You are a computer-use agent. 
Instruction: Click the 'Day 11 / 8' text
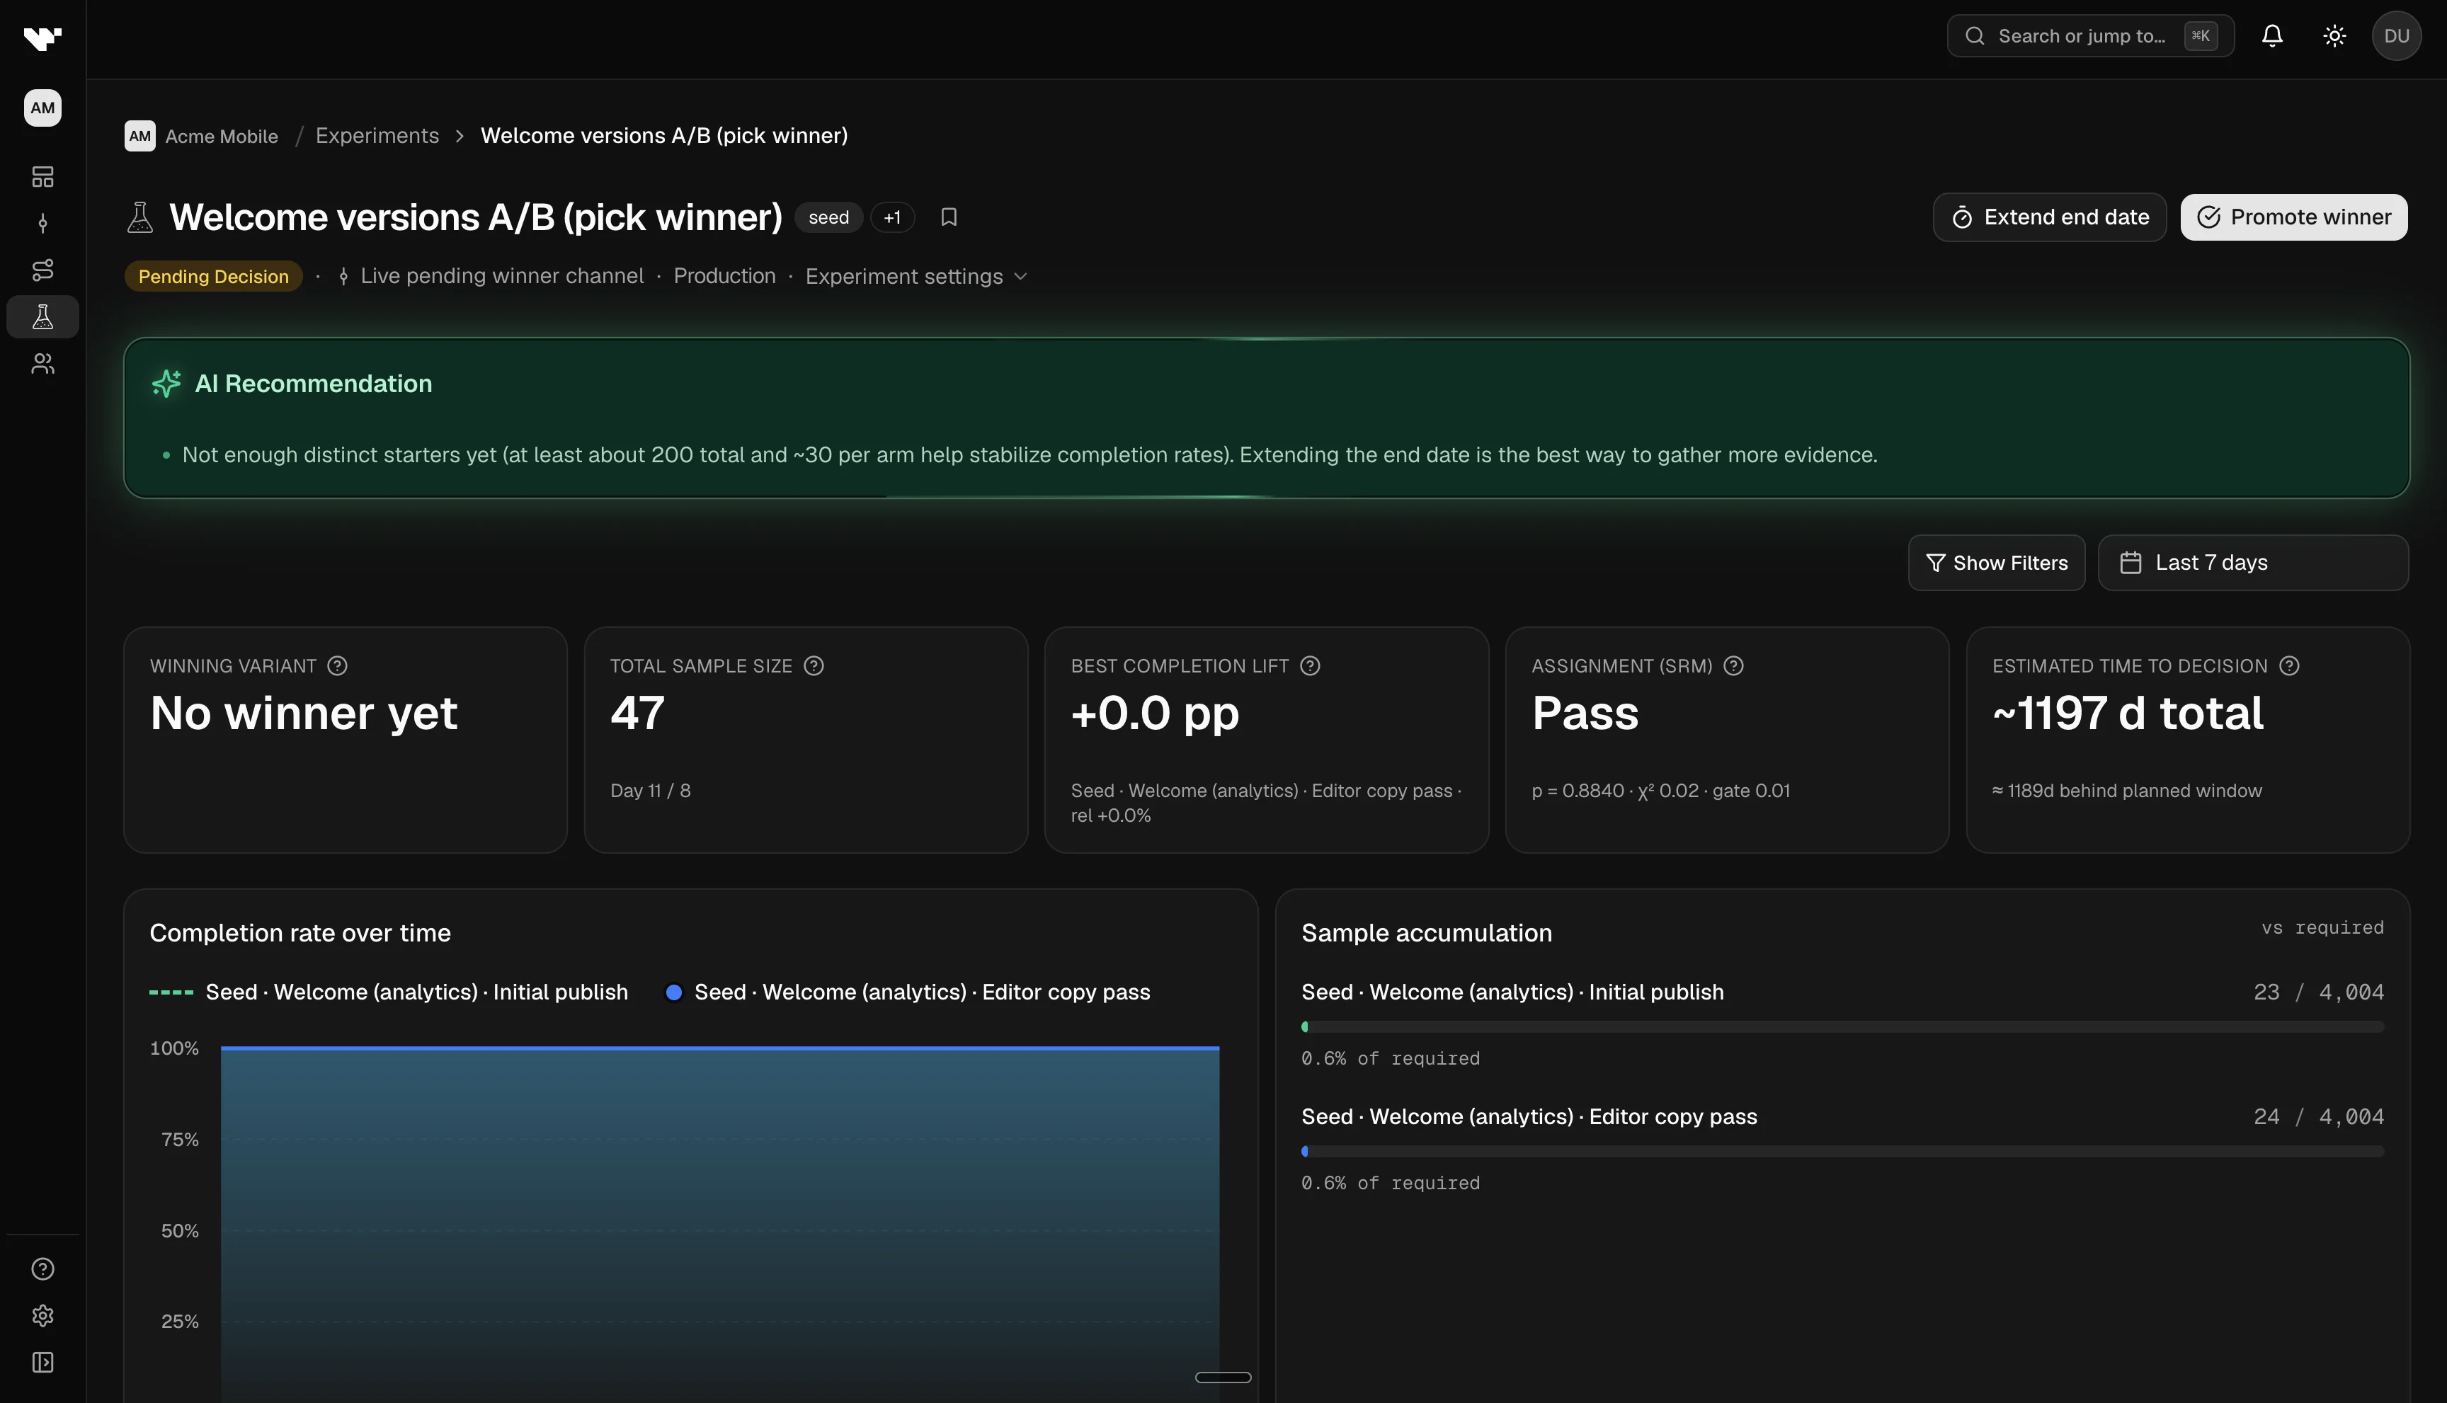point(651,791)
